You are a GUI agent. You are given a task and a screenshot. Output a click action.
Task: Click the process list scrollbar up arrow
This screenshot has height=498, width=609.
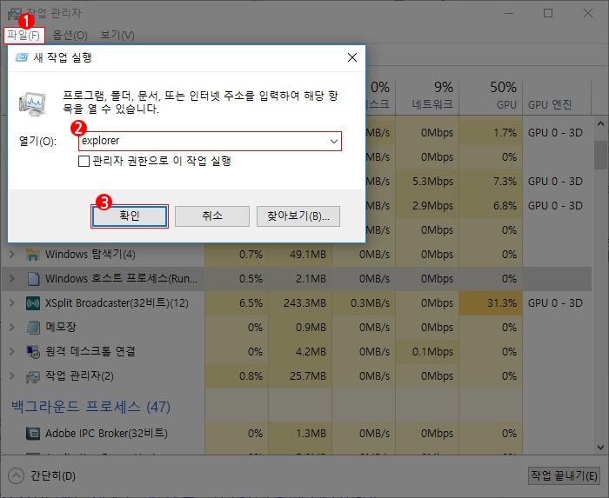pos(600,124)
